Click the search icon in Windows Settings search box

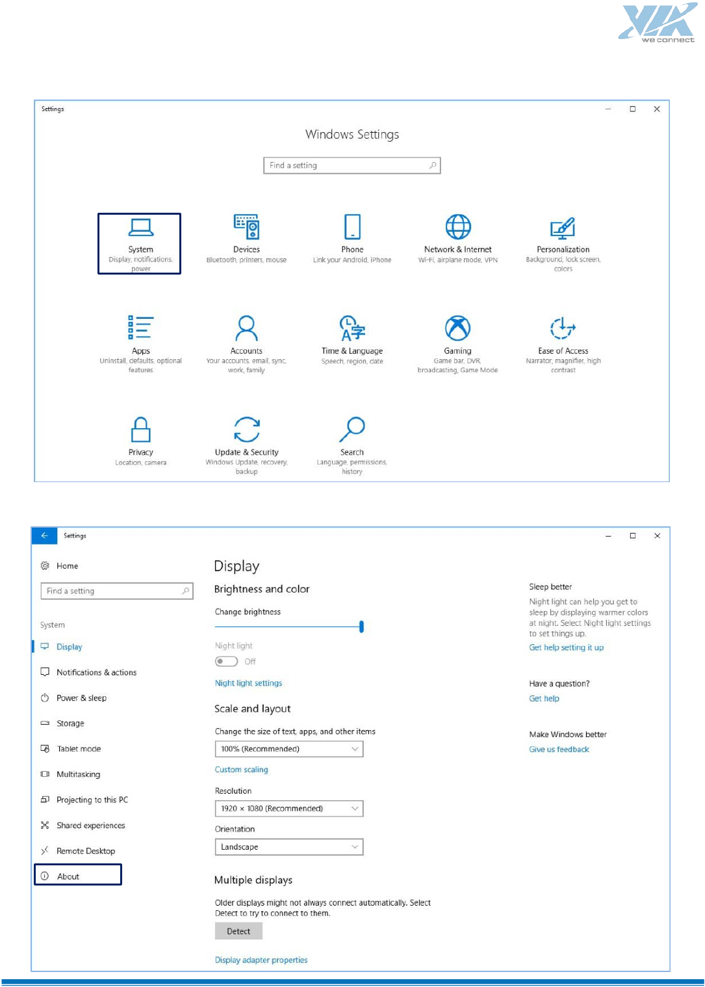click(x=433, y=165)
